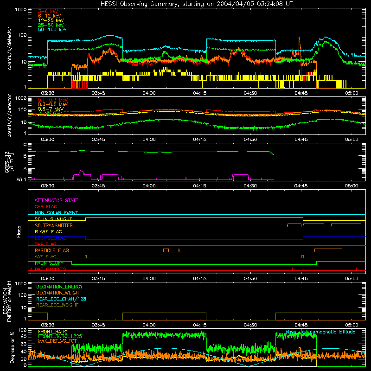Click 04:00 tick under the keV plot

149,93
